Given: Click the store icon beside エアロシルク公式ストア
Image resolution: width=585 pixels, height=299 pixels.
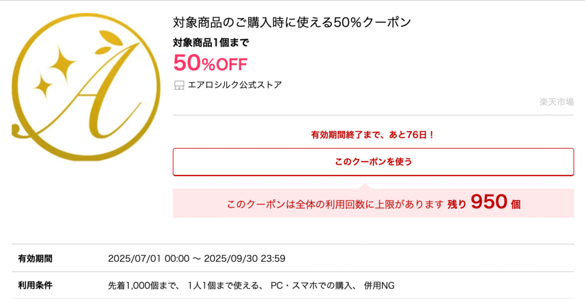Looking at the screenshot, I should pos(179,86).
